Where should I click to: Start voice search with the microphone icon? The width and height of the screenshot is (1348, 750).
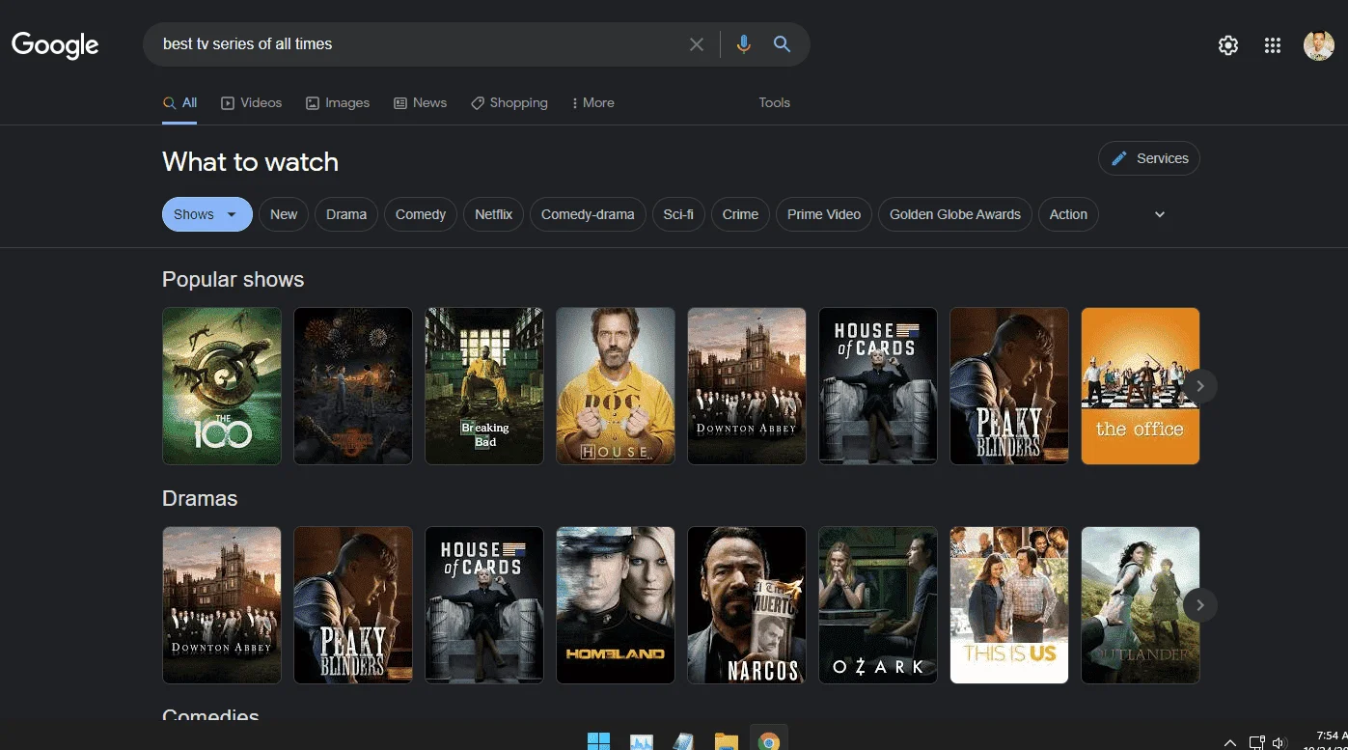[x=743, y=44]
